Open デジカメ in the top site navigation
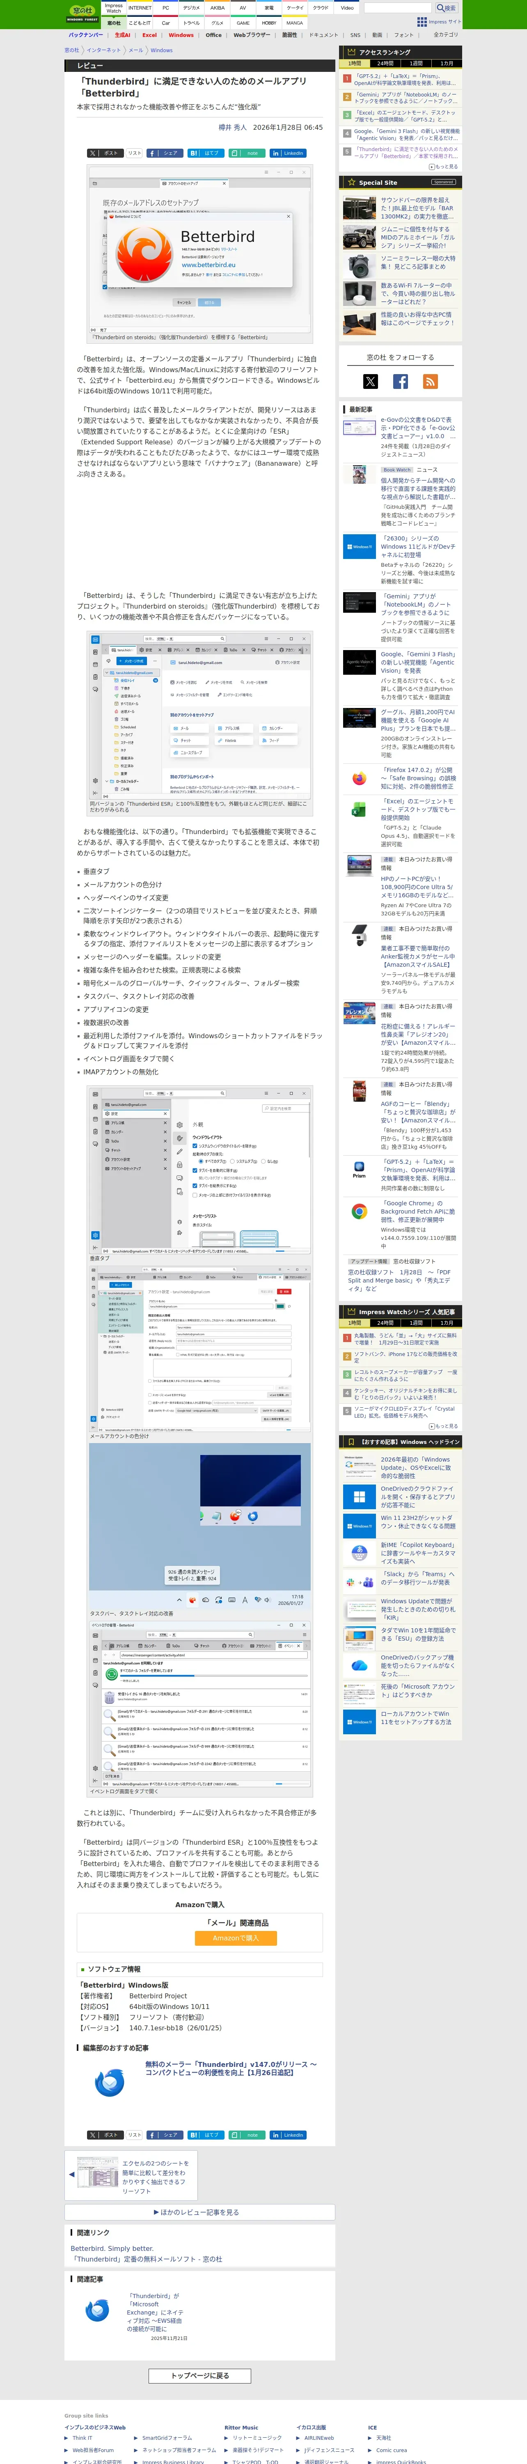The image size is (527, 2464). (x=191, y=8)
